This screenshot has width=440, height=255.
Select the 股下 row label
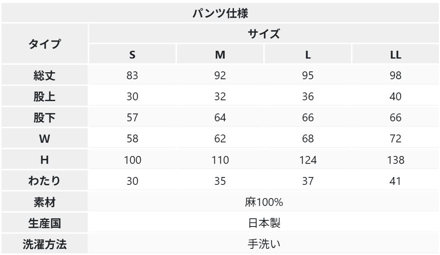click(44, 118)
